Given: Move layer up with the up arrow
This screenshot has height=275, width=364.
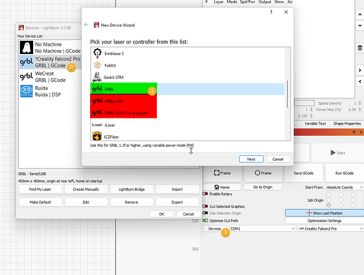Looking at the screenshot, I should pos(360,14).
